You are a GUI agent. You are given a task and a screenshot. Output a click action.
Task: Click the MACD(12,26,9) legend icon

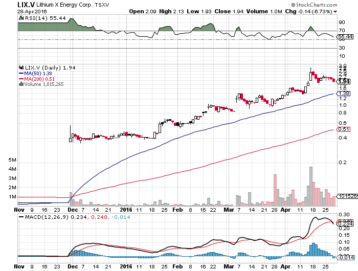20,216
